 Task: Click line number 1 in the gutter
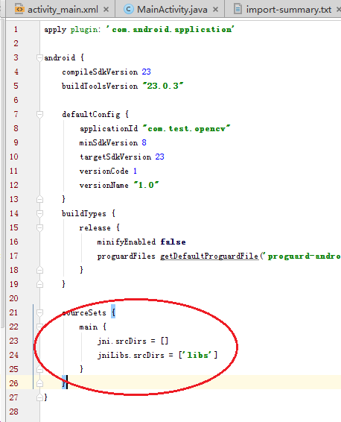(x=16, y=29)
